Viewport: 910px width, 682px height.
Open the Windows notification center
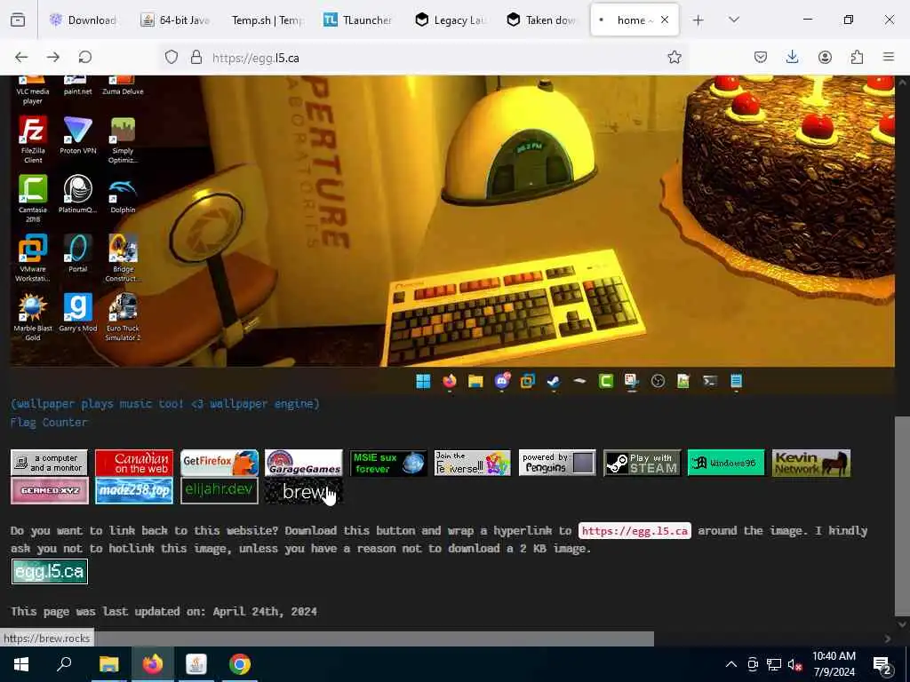882,664
